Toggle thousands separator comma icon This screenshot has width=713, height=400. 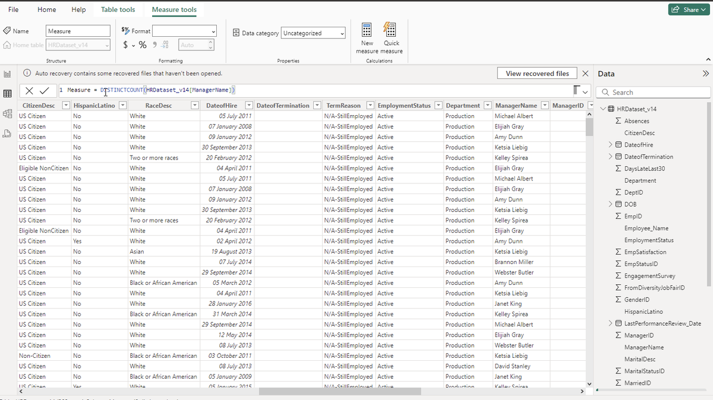click(154, 45)
